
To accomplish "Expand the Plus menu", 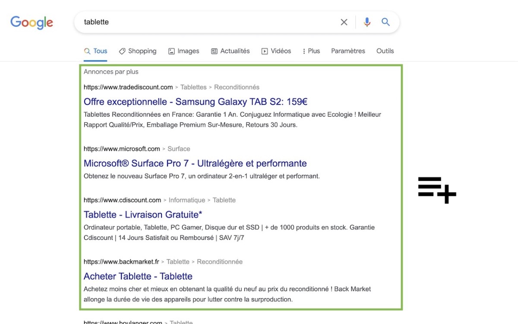I will pyautogui.click(x=311, y=51).
